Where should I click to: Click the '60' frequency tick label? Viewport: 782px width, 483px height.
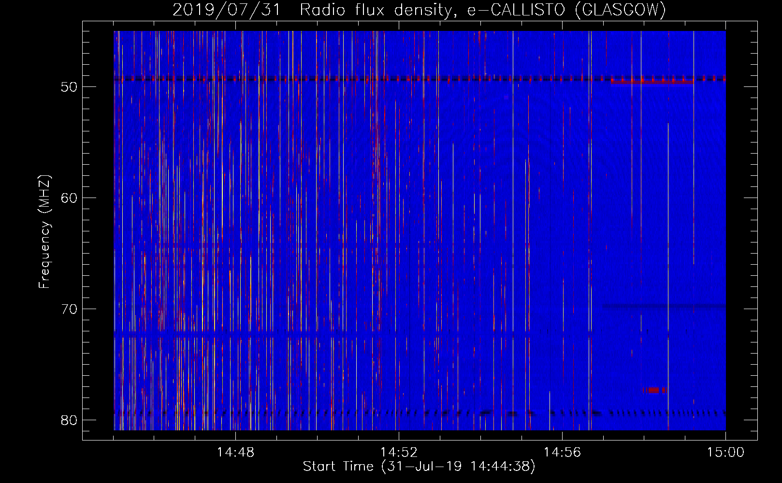tap(69, 198)
